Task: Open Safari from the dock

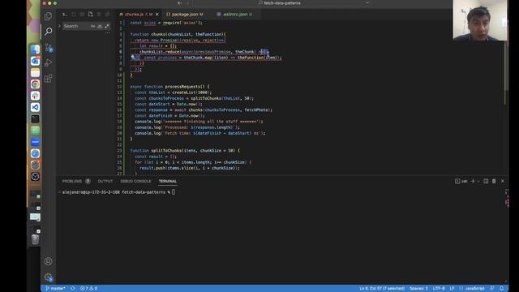Action: point(35,153)
